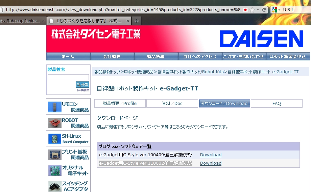Screen dimensions: 311x192
Task: Click the Google search engine icon
Action: [x=274, y=10]
